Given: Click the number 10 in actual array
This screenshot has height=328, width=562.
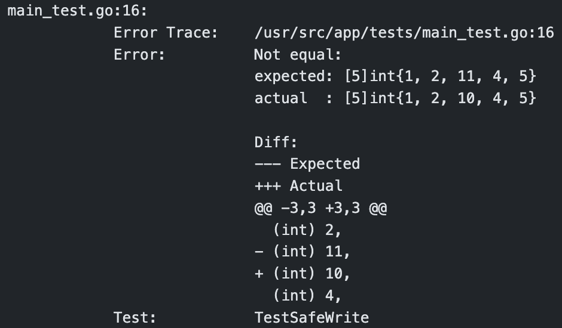Looking at the screenshot, I should click(466, 98).
